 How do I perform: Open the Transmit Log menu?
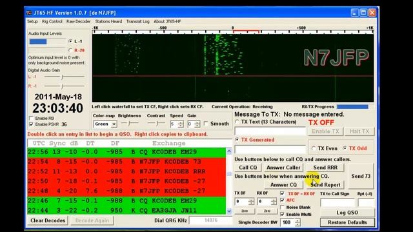pos(137,21)
